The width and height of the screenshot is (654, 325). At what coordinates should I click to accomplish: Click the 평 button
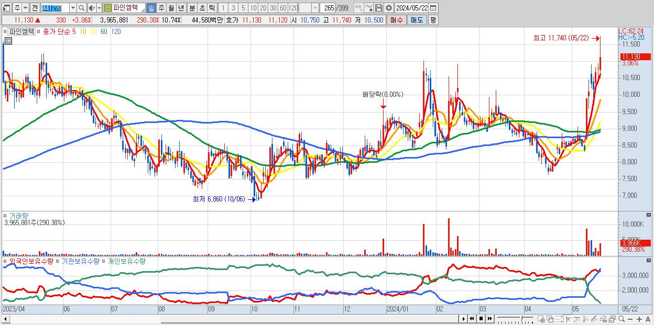pyautogui.click(x=433, y=20)
